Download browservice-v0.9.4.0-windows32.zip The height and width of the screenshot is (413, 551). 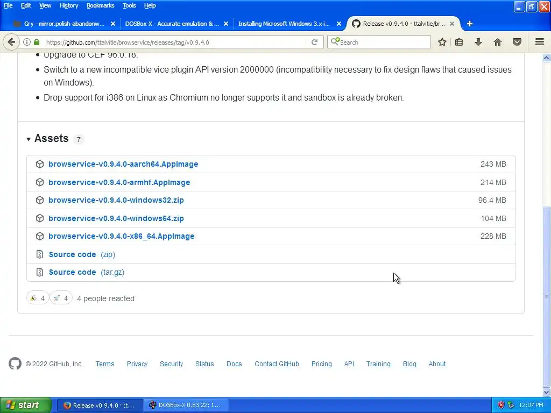pos(116,200)
